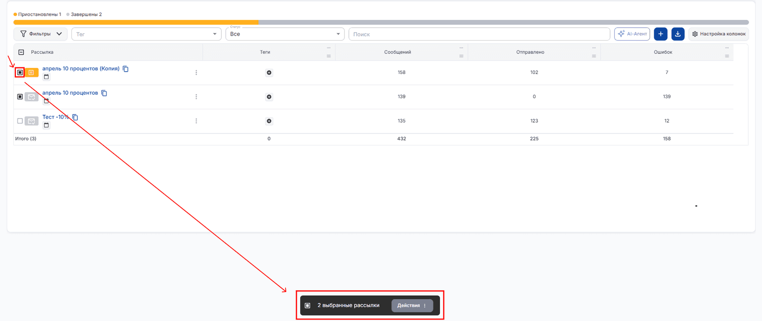Screen dimensions: 762x321
Task: Download mailings with the blue export button
Action: tap(678, 34)
